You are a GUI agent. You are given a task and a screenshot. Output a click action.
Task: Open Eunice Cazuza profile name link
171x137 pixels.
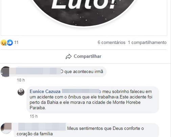(x=45, y=91)
